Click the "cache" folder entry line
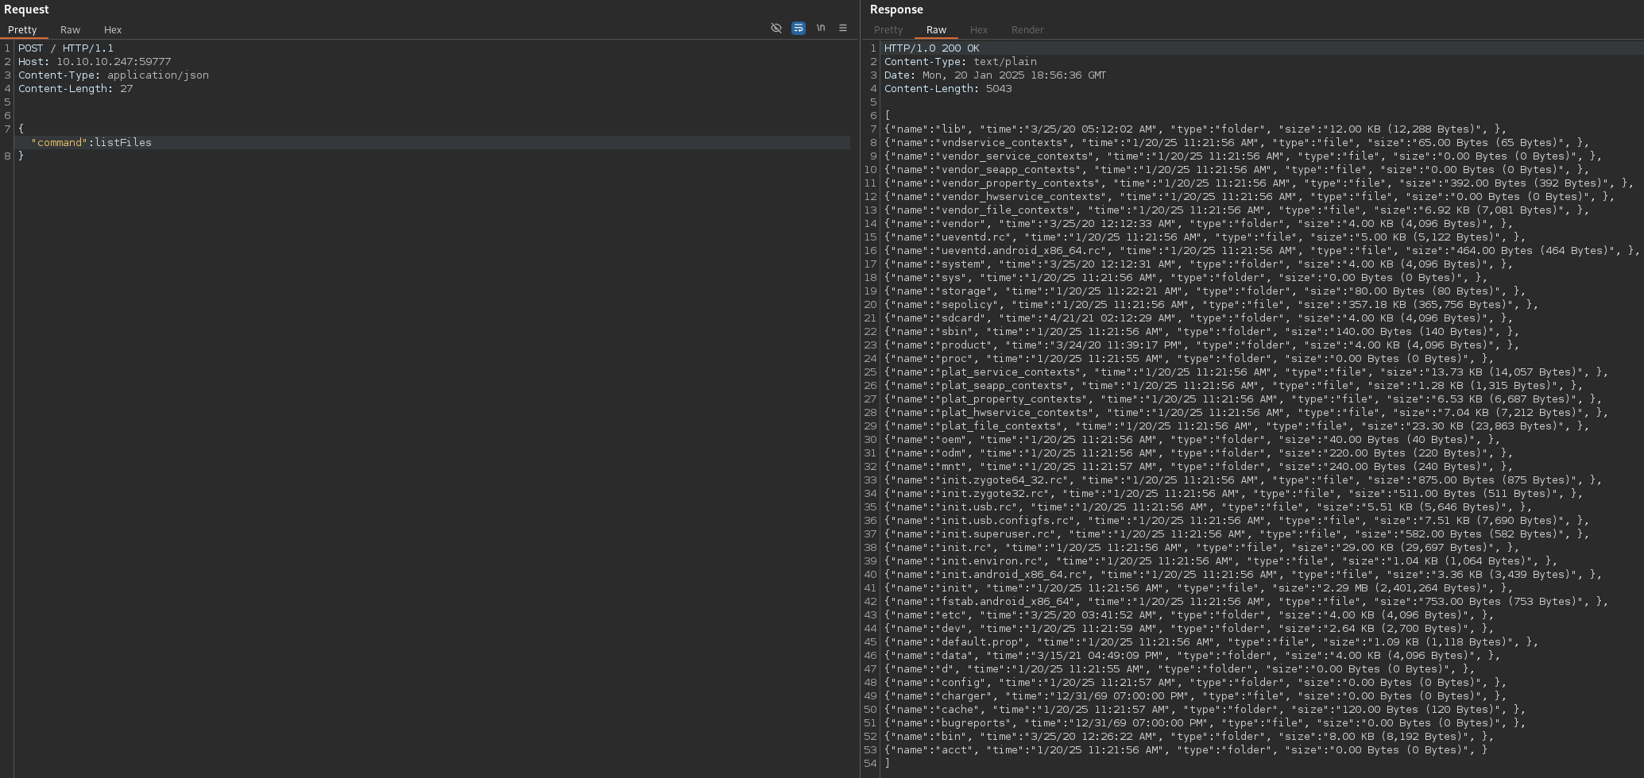 tap(1205, 710)
